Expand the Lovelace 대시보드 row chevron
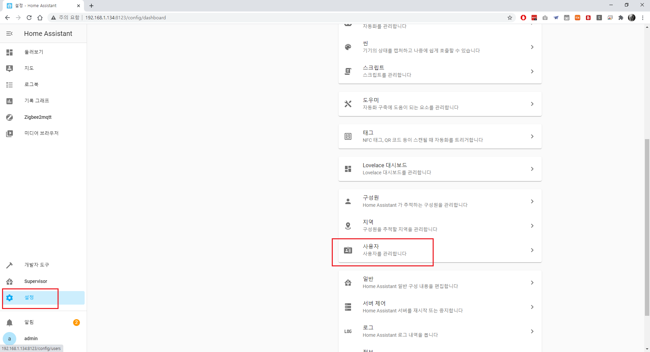Viewport: 650px width, 352px height. 532,169
